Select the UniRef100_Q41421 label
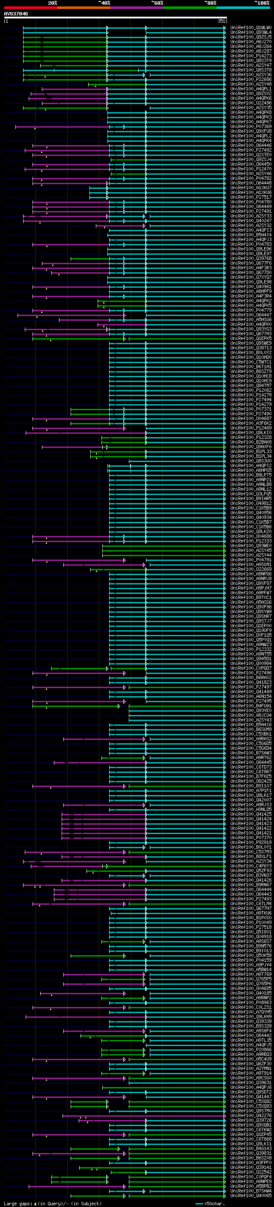 click(x=251, y=833)
